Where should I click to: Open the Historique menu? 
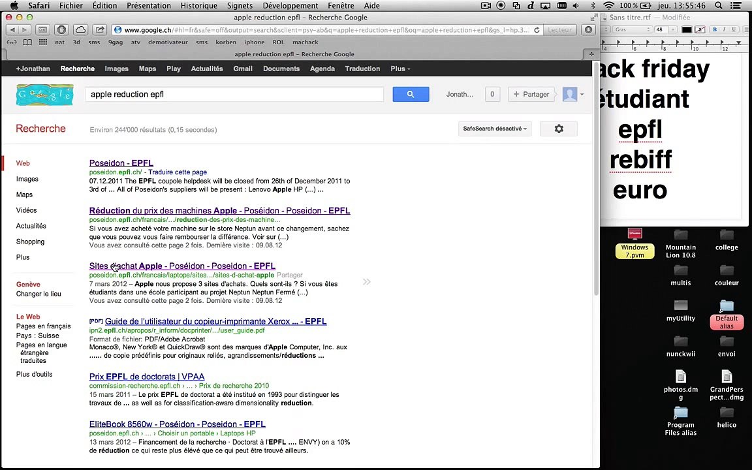(x=198, y=6)
